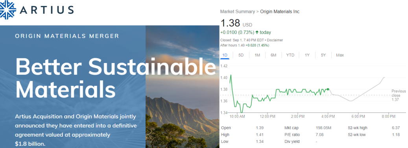Click the Mkt cap value 198.05M

pos(323,128)
